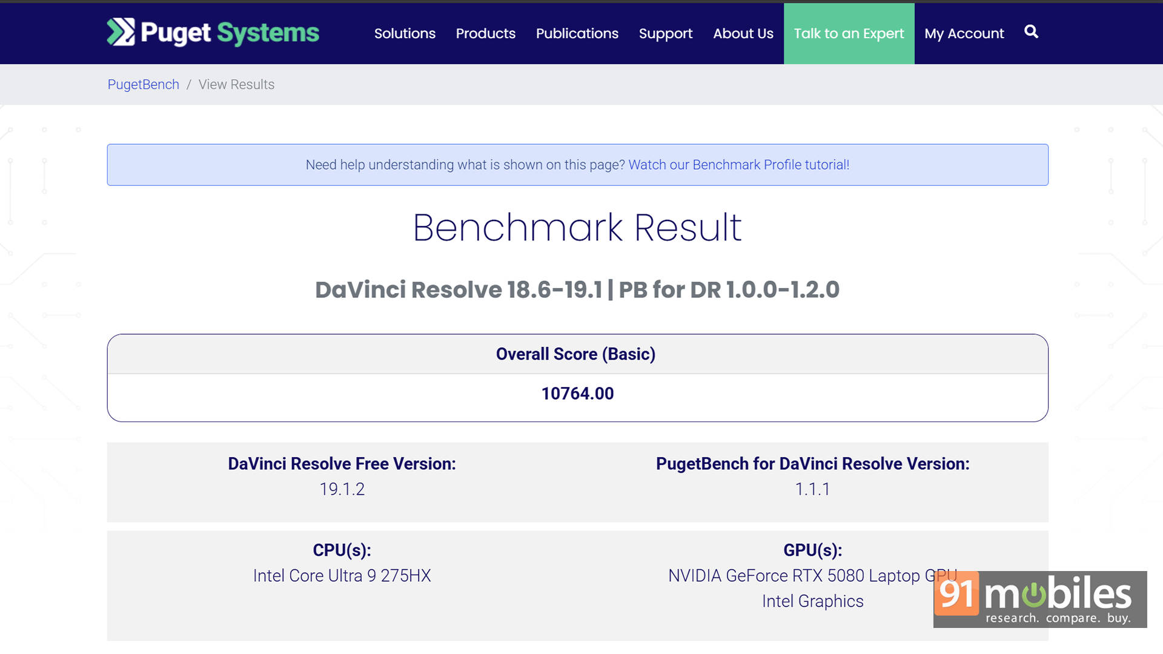Open the site search magnifier icon
The width and height of the screenshot is (1163, 654).
click(x=1031, y=32)
